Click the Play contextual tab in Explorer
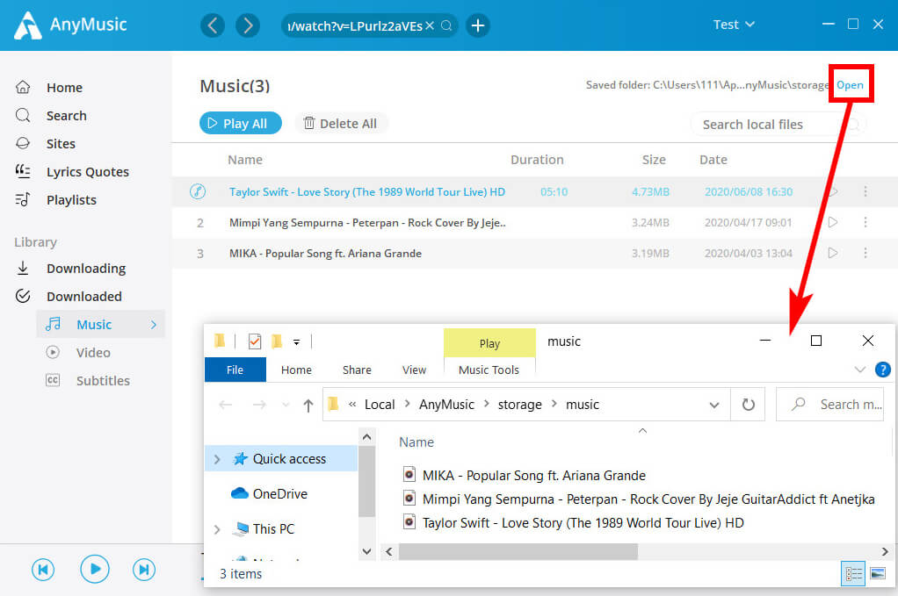The height and width of the screenshot is (596, 898). tap(489, 343)
